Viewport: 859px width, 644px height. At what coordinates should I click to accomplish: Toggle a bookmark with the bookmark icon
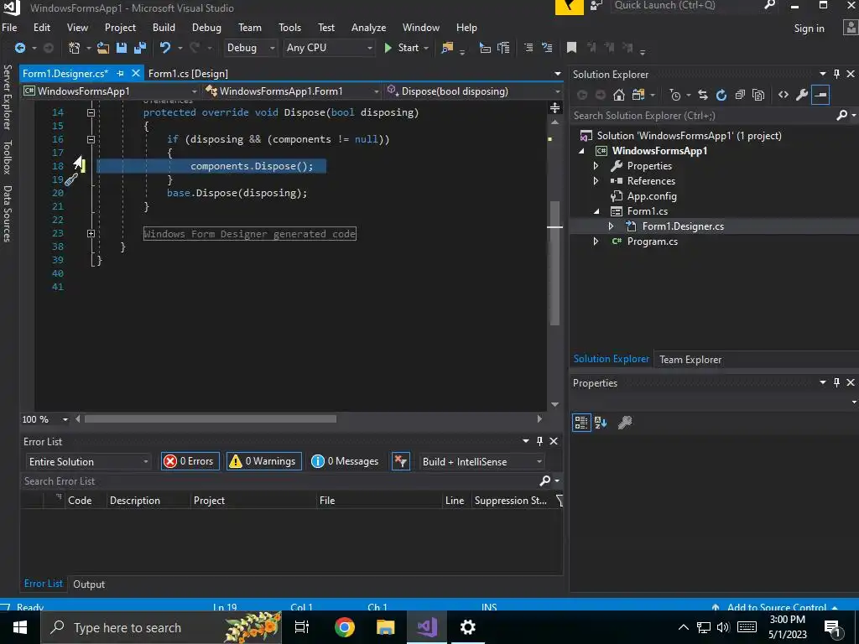click(x=571, y=48)
